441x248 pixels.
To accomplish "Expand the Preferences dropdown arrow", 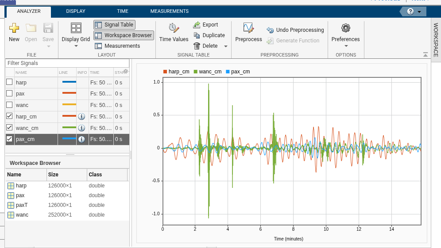I will [346, 46].
